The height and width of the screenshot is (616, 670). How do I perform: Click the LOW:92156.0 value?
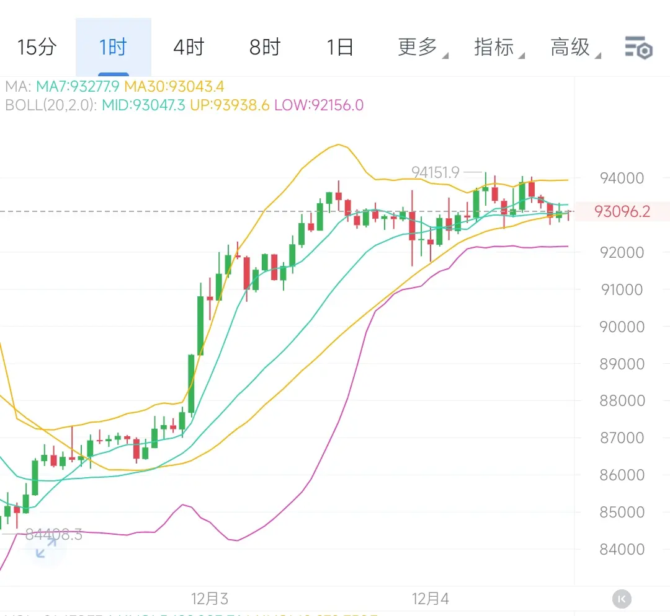point(319,105)
